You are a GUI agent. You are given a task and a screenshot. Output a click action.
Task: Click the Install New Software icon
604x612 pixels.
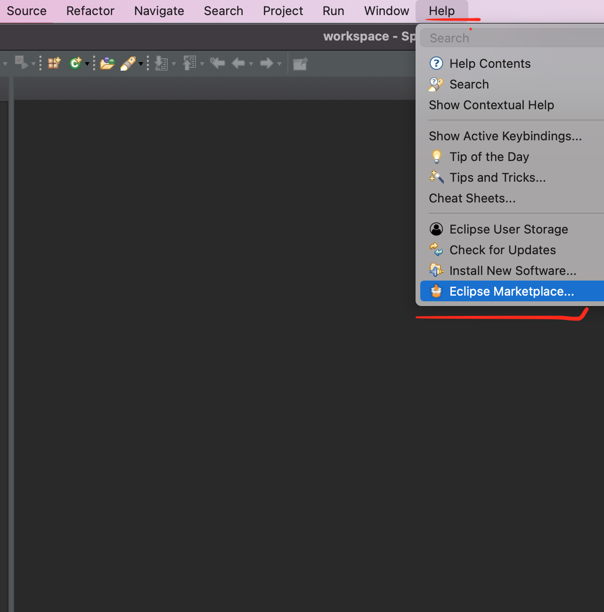[x=436, y=270]
